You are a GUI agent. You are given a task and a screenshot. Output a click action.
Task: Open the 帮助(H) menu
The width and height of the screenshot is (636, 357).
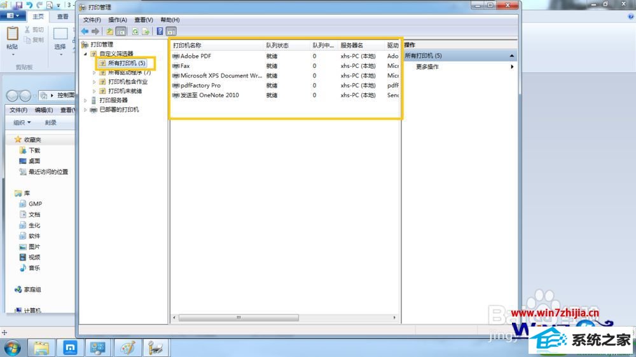(x=170, y=20)
